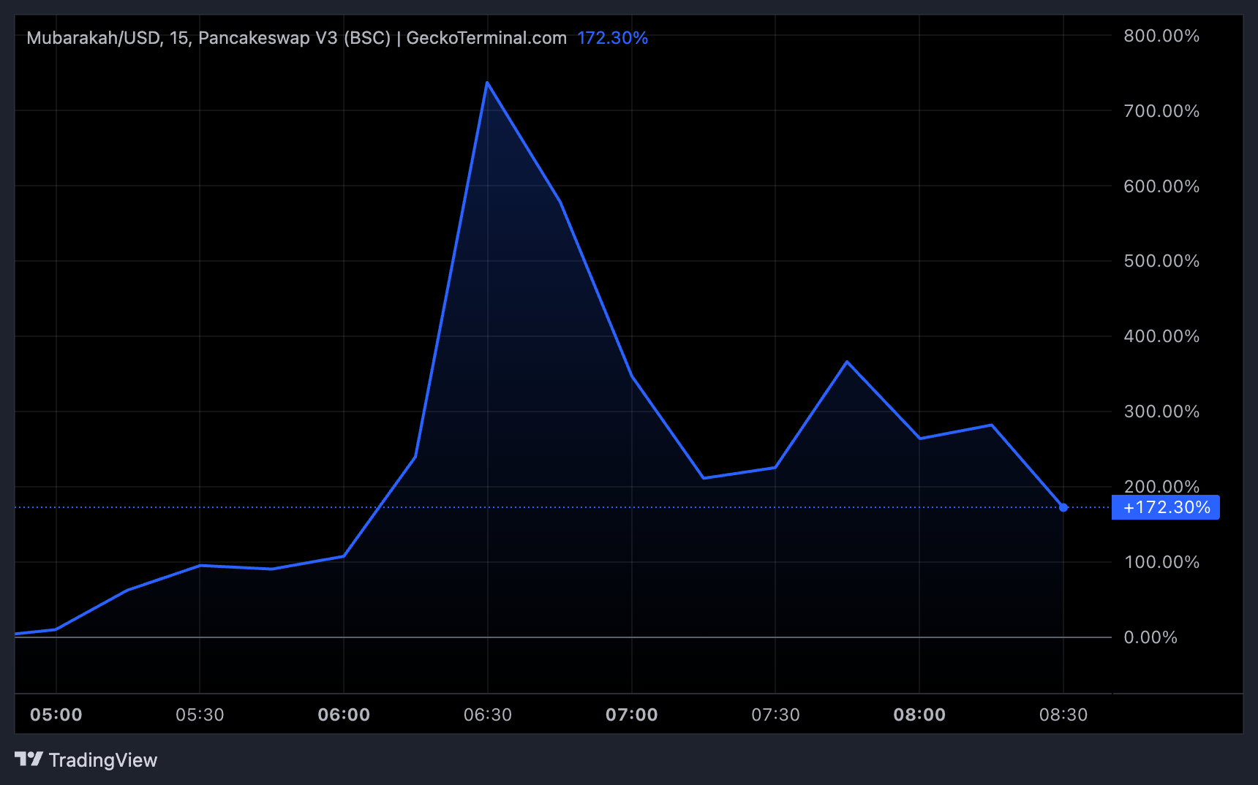Click the chart peak near 06:30
1258x785 pixels.
[489, 84]
